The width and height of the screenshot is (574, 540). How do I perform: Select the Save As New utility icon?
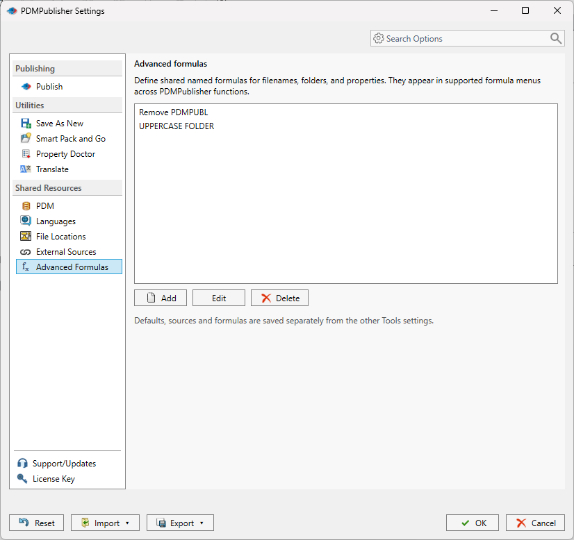pos(26,124)
